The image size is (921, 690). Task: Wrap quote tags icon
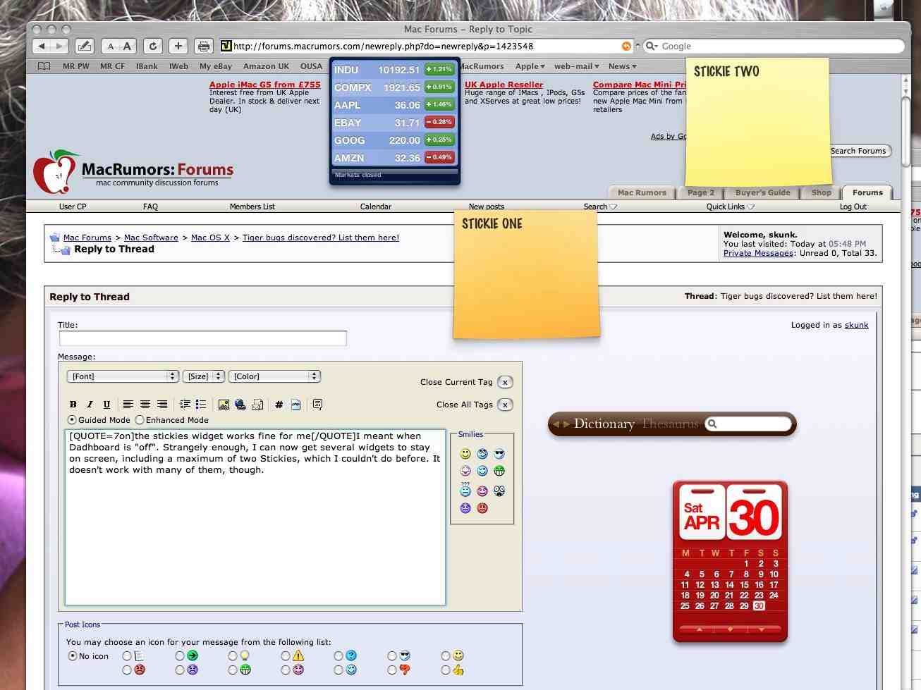317,405
